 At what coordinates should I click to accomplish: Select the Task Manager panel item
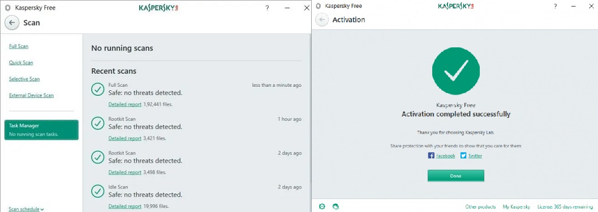pos(41,130)
